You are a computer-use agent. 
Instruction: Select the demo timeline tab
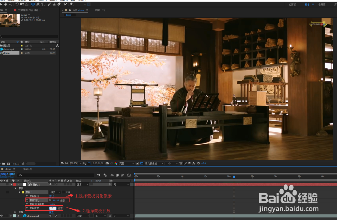click(x=8, y=169)
